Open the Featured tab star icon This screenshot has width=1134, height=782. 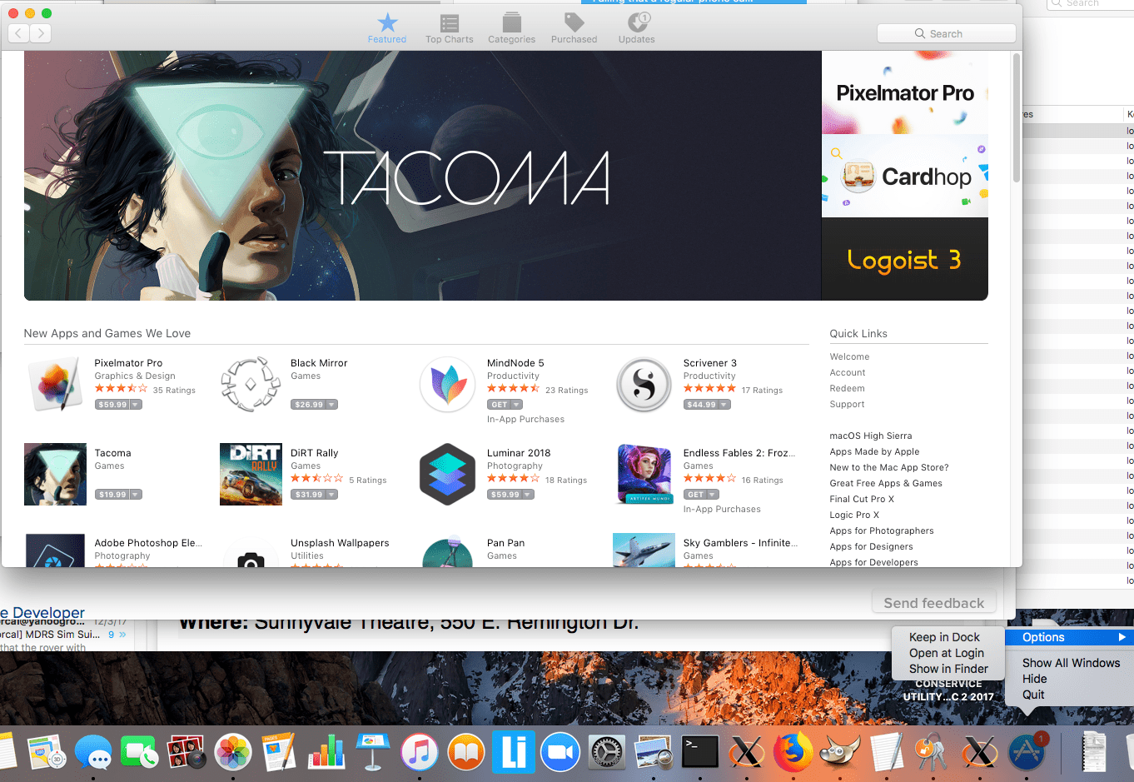387,22
